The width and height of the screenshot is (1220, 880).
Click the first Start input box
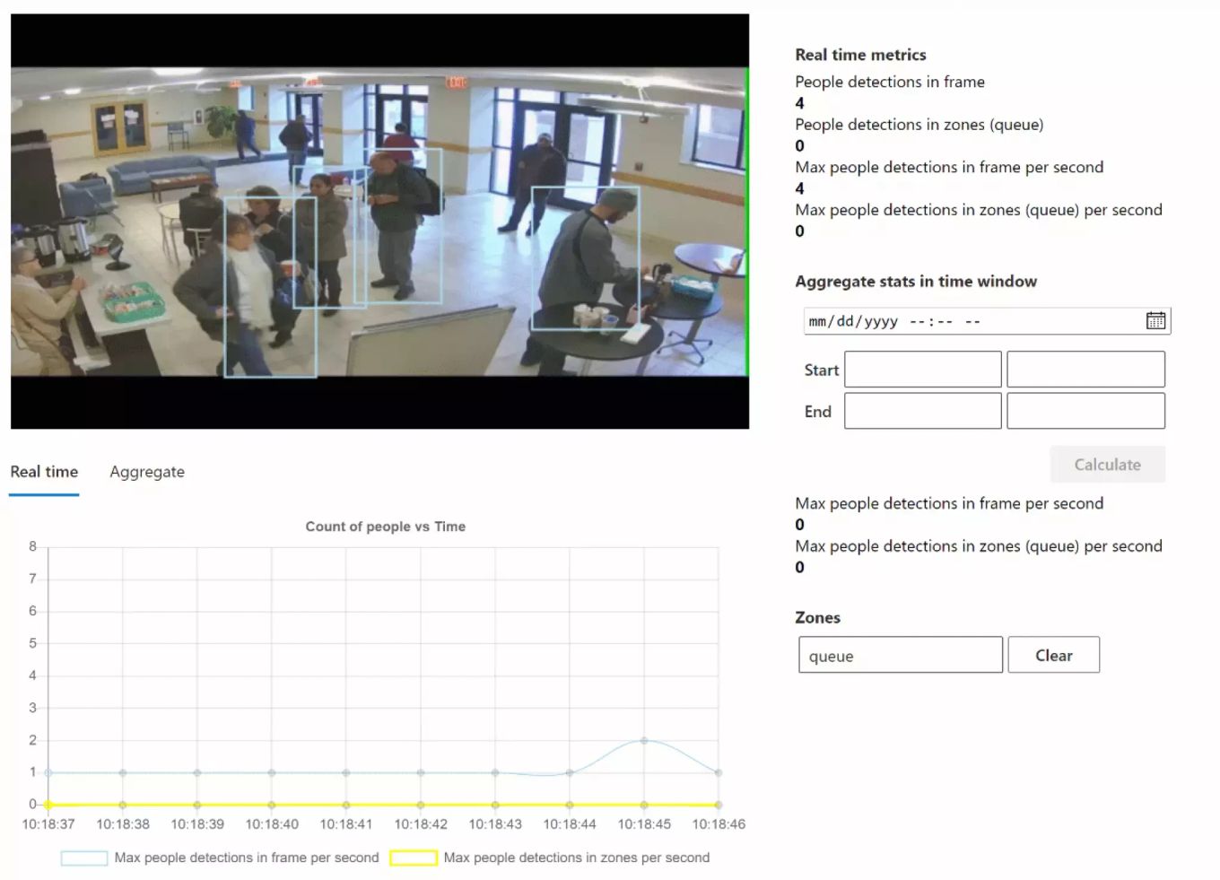click(922, 370)
